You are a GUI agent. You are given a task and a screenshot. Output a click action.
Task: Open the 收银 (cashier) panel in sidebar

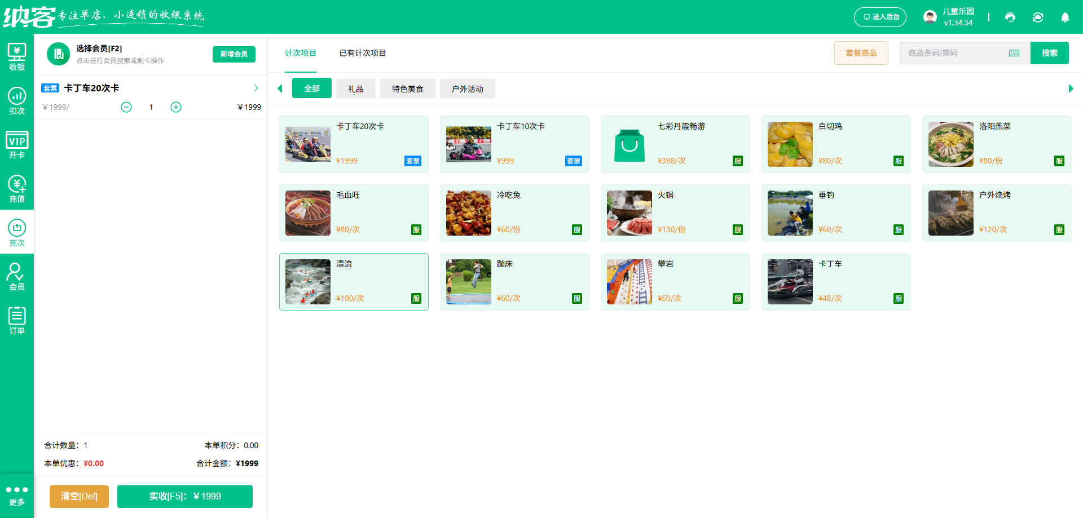pyautogui.click(x=17, y=56)
